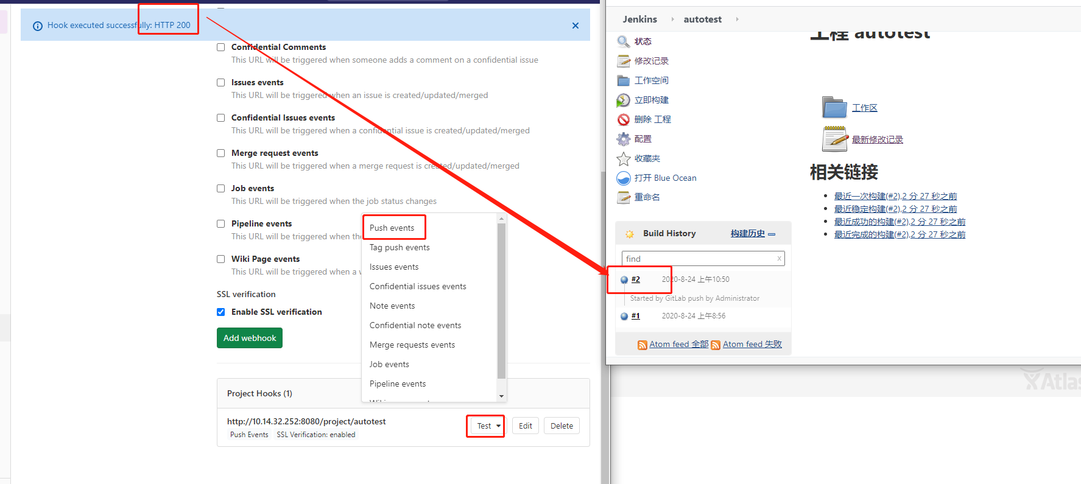The width and height of the screenshot is (1081, 484).
Task: Click the Edit button for the hook
Action: [x=526, y=426]
